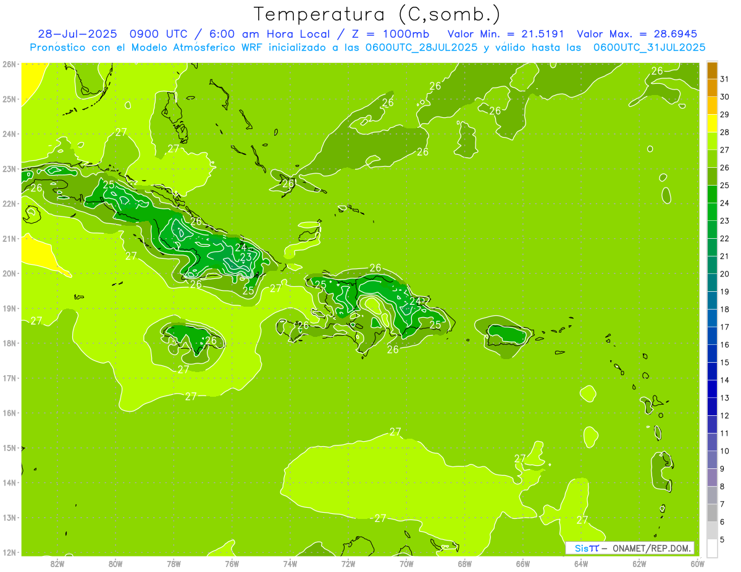The height and width of the screenshot is (572, 741).
Task: Click the 26 contour label over Jamaica
Action: coord(211,340)
